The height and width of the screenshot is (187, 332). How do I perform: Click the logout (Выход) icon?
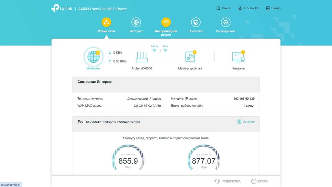pyautogui.click(x=268, y=8)
